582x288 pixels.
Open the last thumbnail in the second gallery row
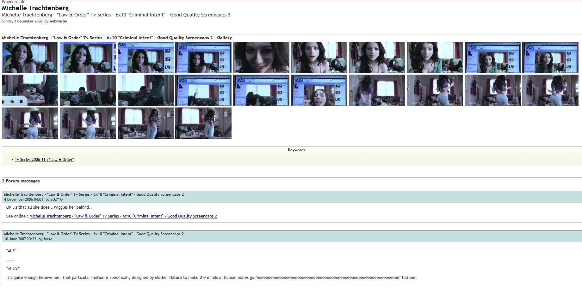(550, 90)
